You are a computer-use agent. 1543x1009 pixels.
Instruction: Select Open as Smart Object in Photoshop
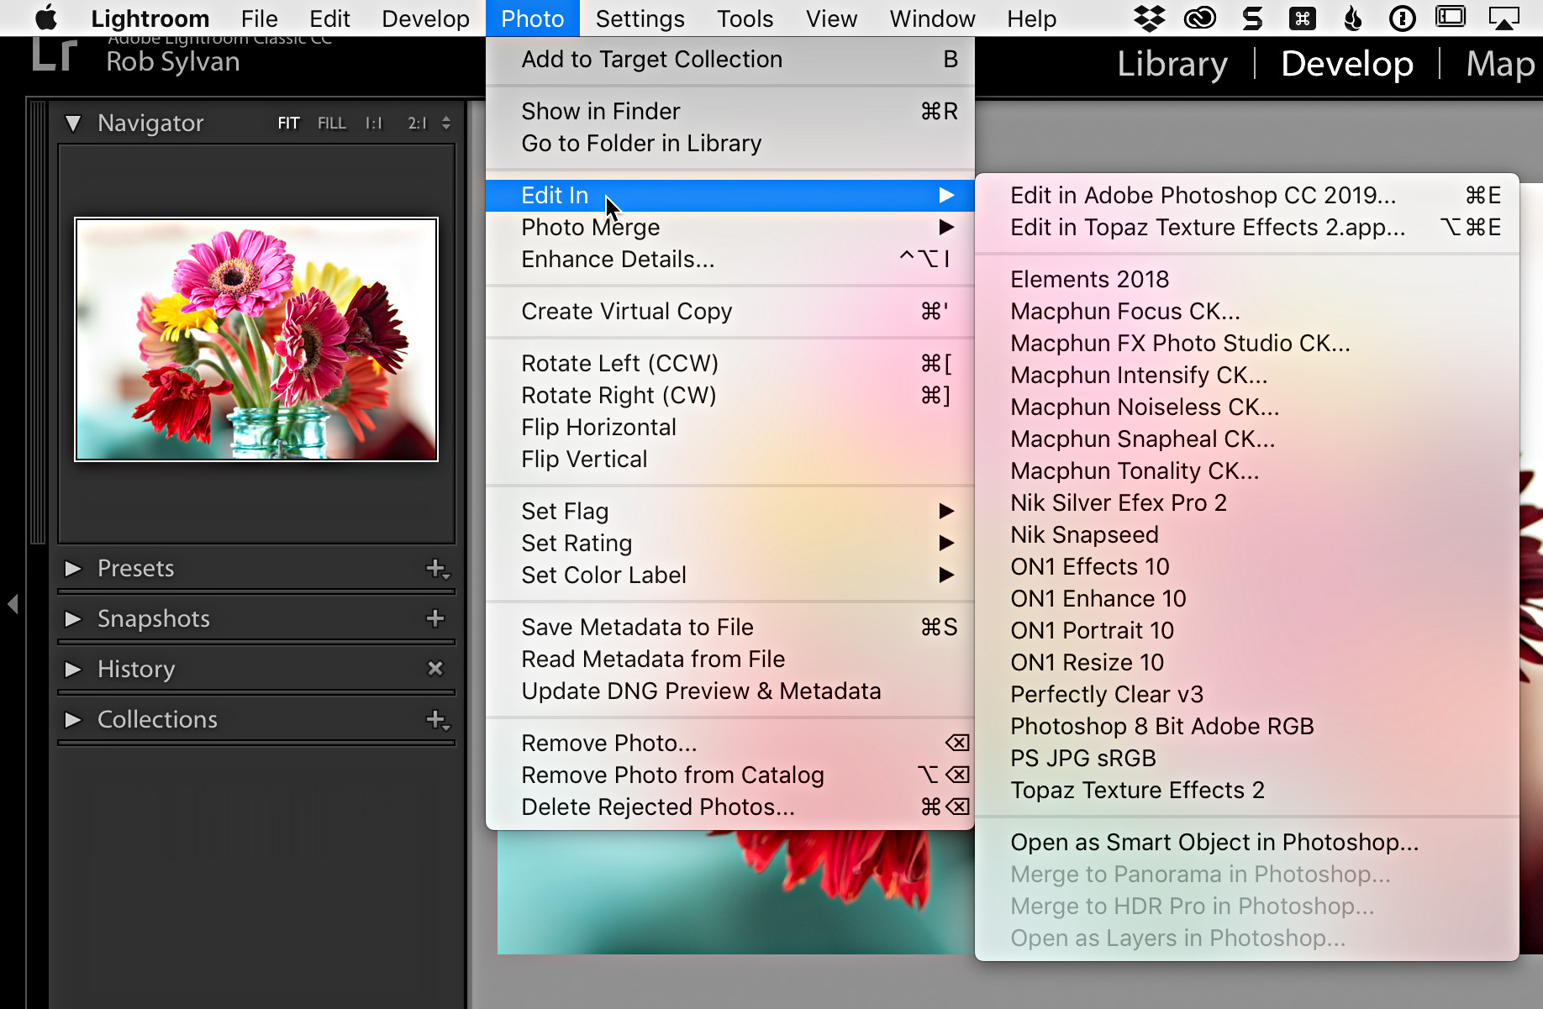[x=1214, y=842]
